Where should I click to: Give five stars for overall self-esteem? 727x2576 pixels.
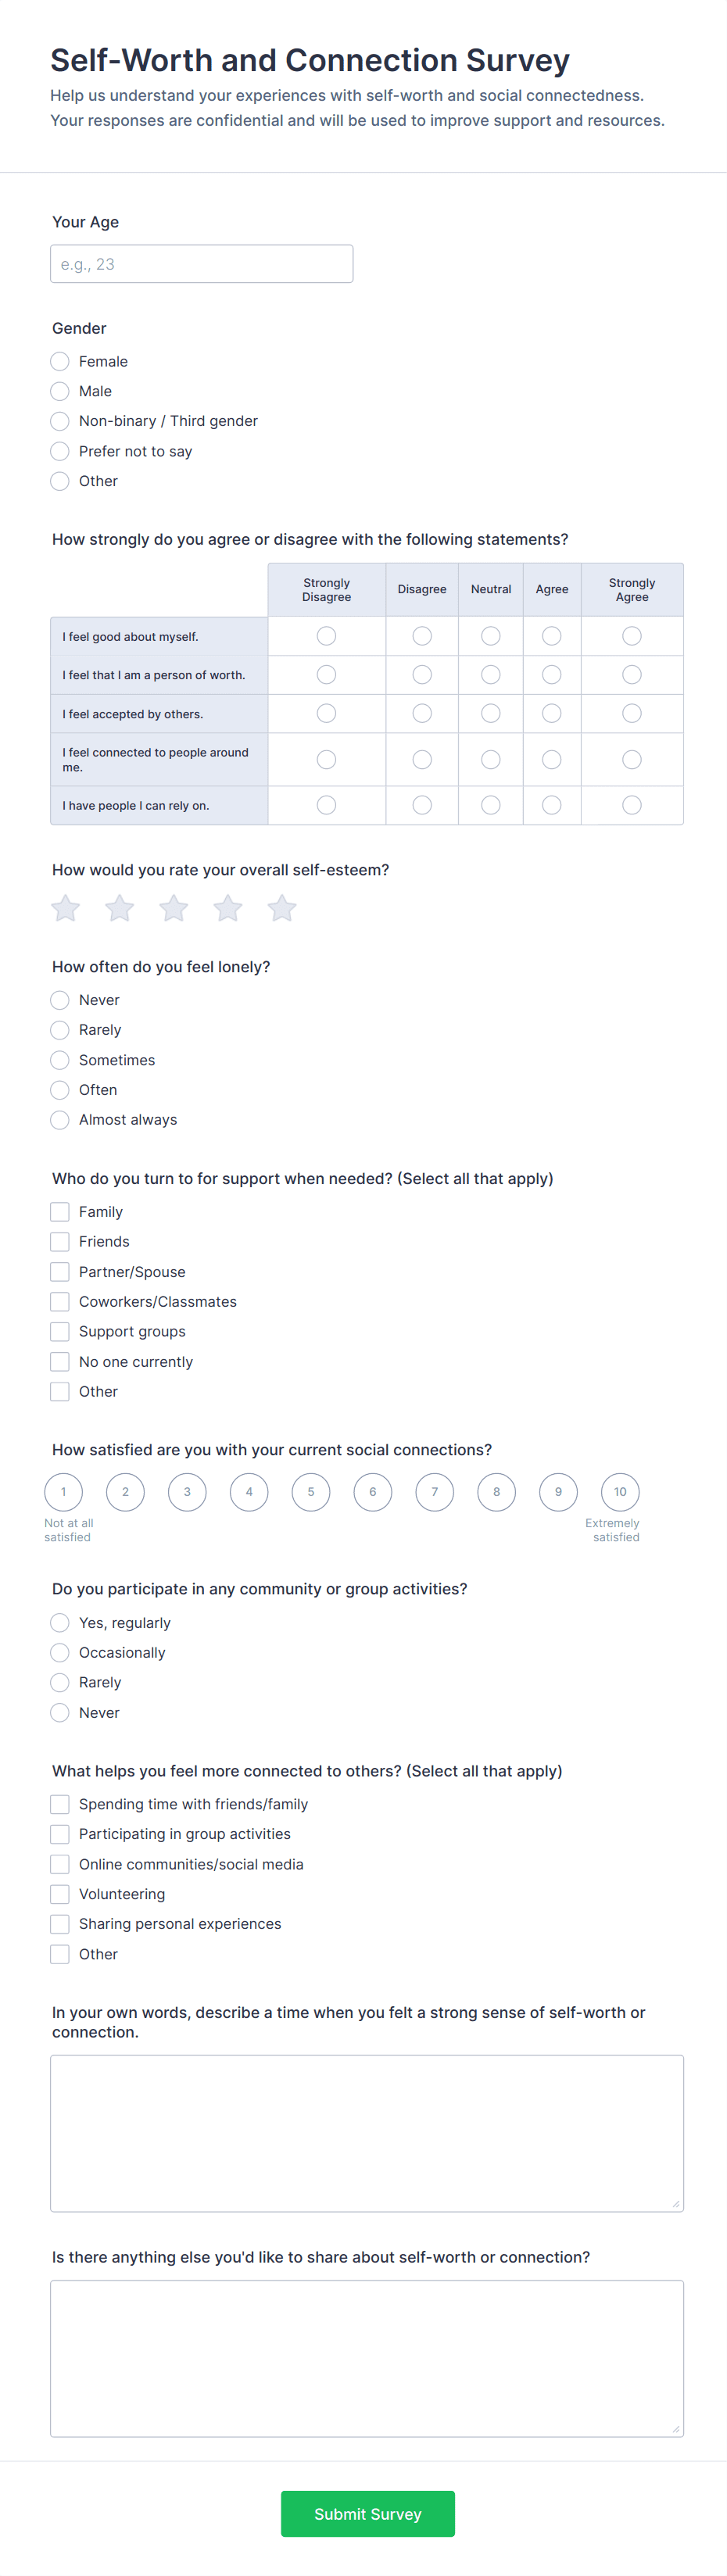[282, 908]
